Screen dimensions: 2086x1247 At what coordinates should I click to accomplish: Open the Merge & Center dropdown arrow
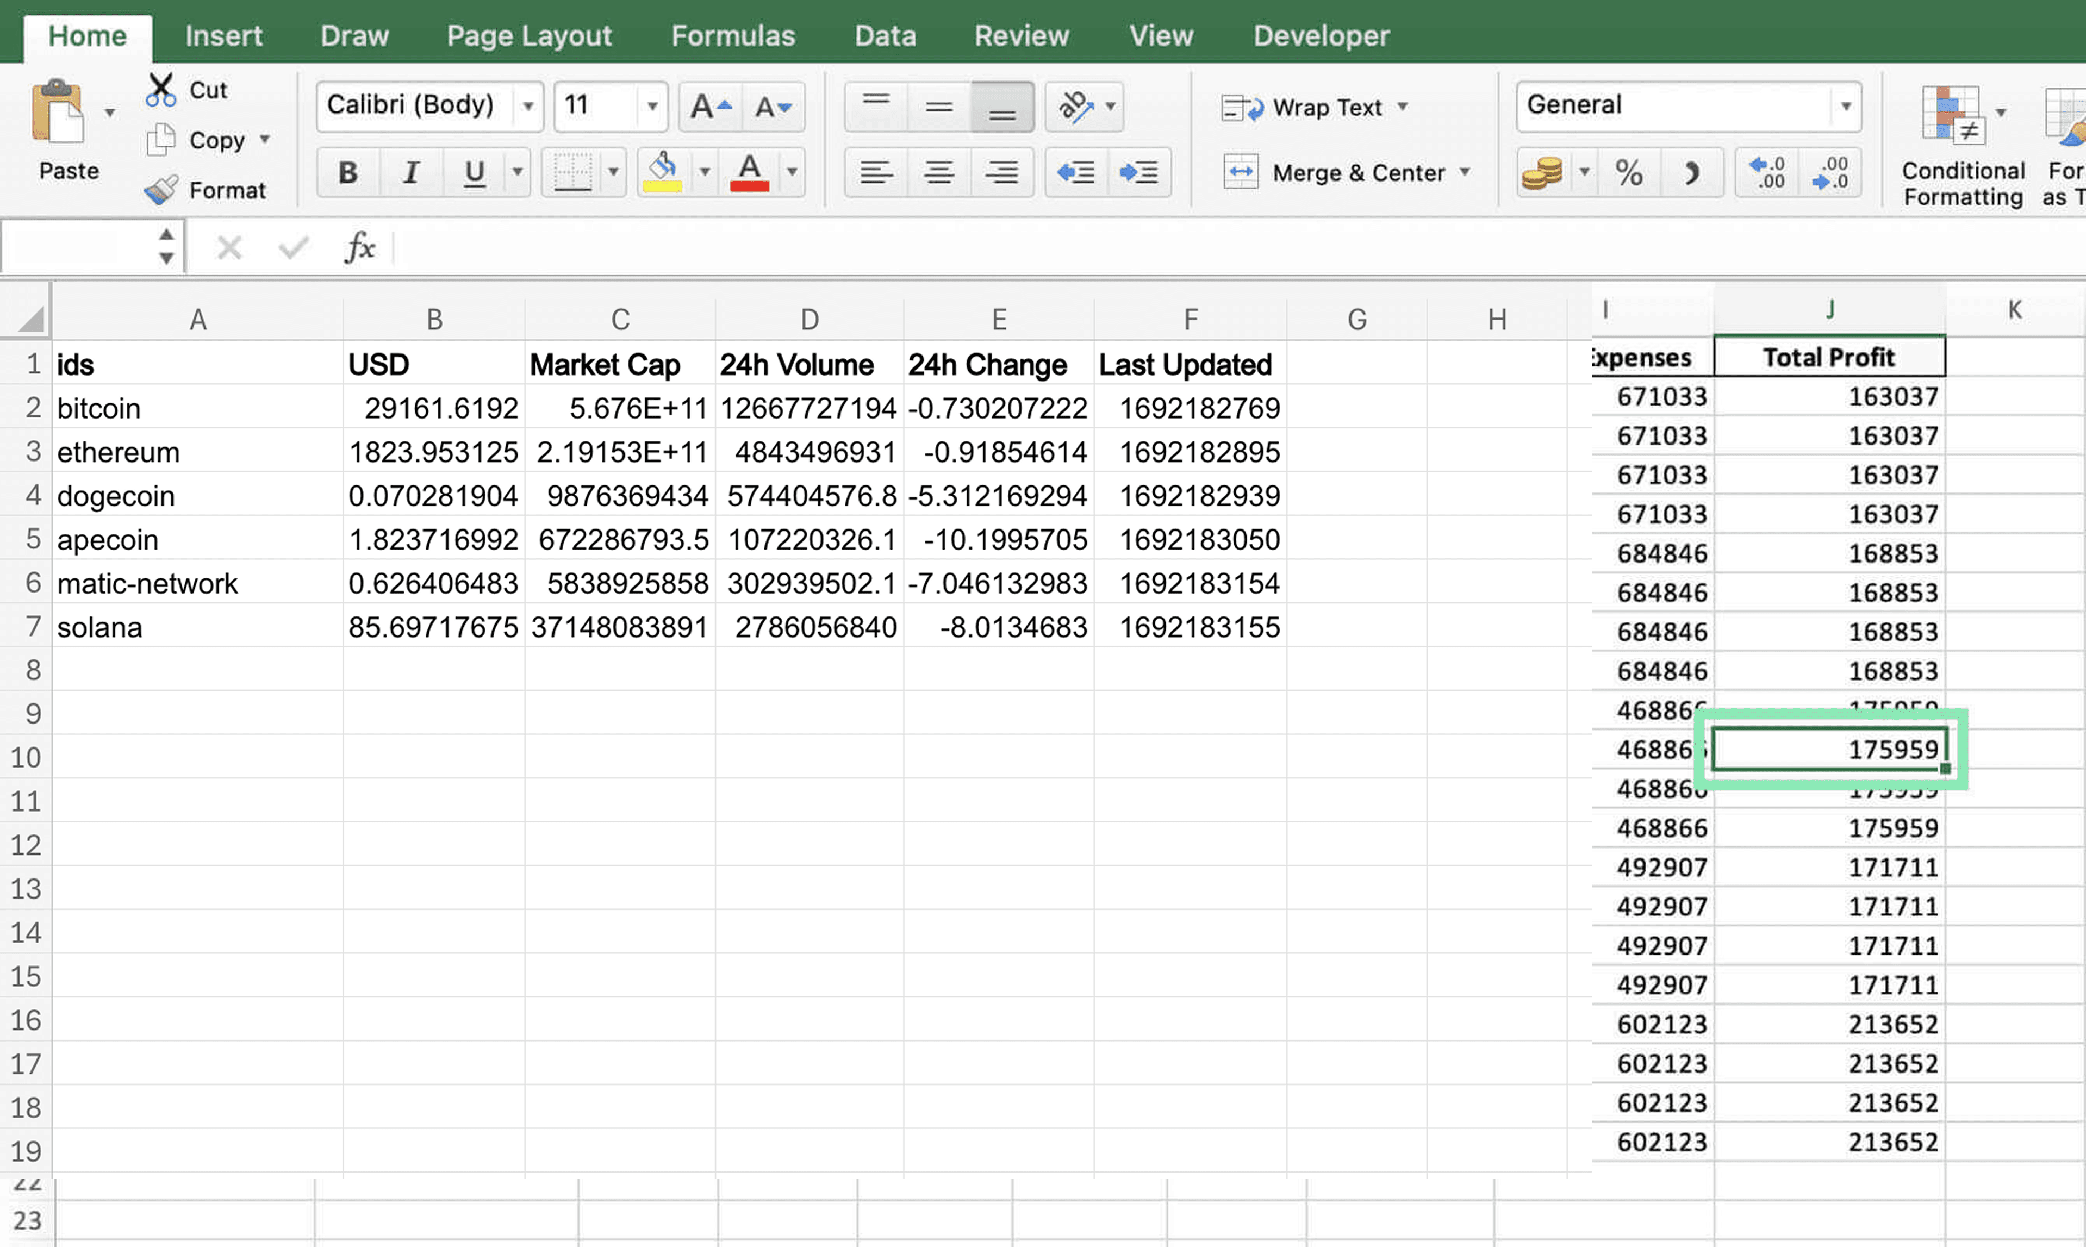pyautogui.click(x=1465, y=172)
